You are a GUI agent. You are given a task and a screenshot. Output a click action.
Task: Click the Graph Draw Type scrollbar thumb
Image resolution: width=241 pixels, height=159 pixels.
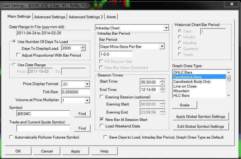point(229,78)
